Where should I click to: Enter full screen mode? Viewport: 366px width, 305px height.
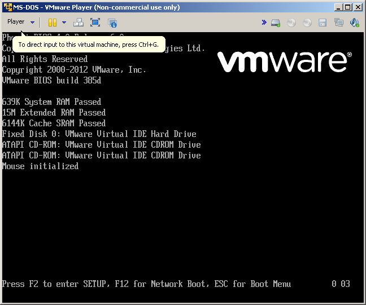click(x=95, y=23)
